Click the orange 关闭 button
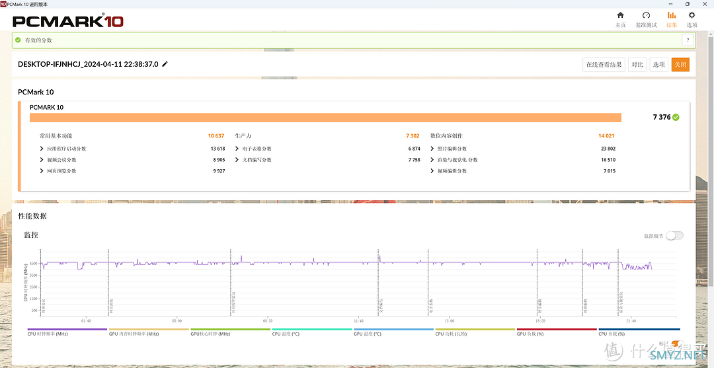This screenshot has width=714, height=368. (680, 65)
